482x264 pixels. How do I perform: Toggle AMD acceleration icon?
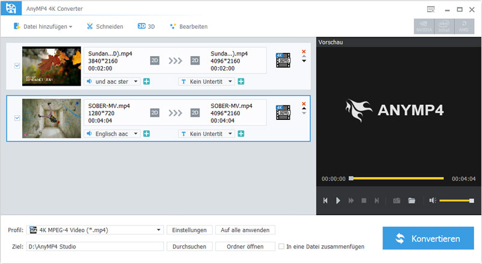(464, 27)
